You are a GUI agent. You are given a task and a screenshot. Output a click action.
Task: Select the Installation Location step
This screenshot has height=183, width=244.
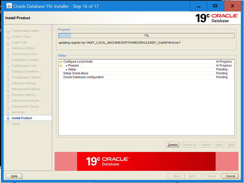coord(25,60)
